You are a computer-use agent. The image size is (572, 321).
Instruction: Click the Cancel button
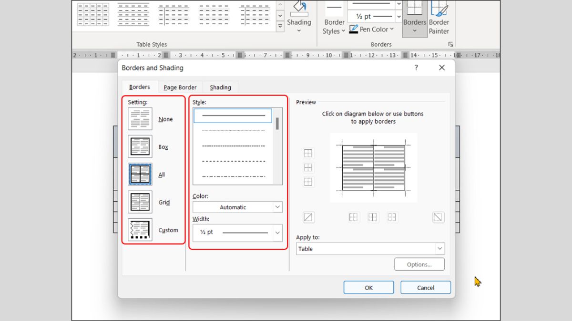coord(425,287)
